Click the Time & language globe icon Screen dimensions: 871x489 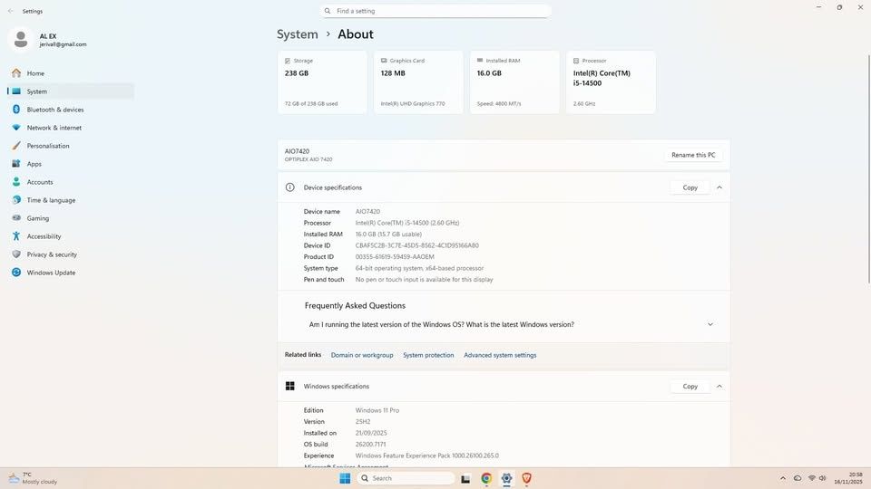click(x=16, y=199)
